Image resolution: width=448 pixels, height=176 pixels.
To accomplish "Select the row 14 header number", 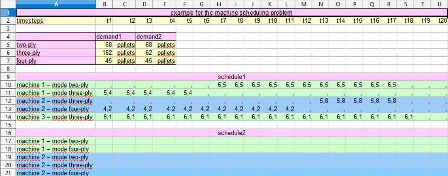I will click(x=8, y=117).
